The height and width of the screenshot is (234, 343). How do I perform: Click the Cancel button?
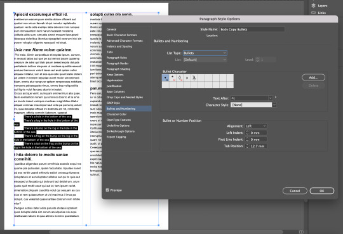click(x=295, y=191)
